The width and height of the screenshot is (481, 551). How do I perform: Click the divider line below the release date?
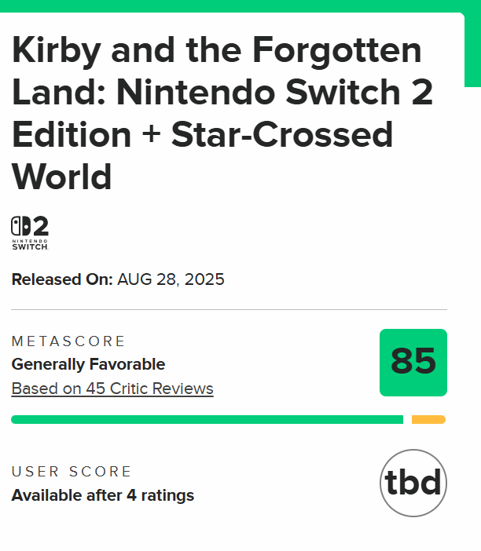click(x=229, y=309)
